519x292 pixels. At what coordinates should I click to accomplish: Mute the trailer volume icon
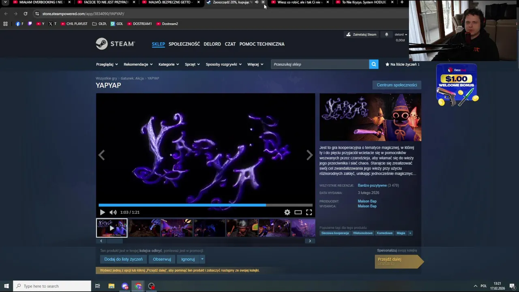(x=113, y=212)
